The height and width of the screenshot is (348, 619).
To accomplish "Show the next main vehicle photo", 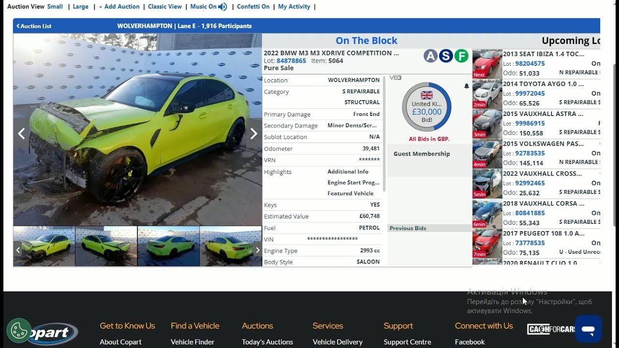I will (x=253, y=134).
